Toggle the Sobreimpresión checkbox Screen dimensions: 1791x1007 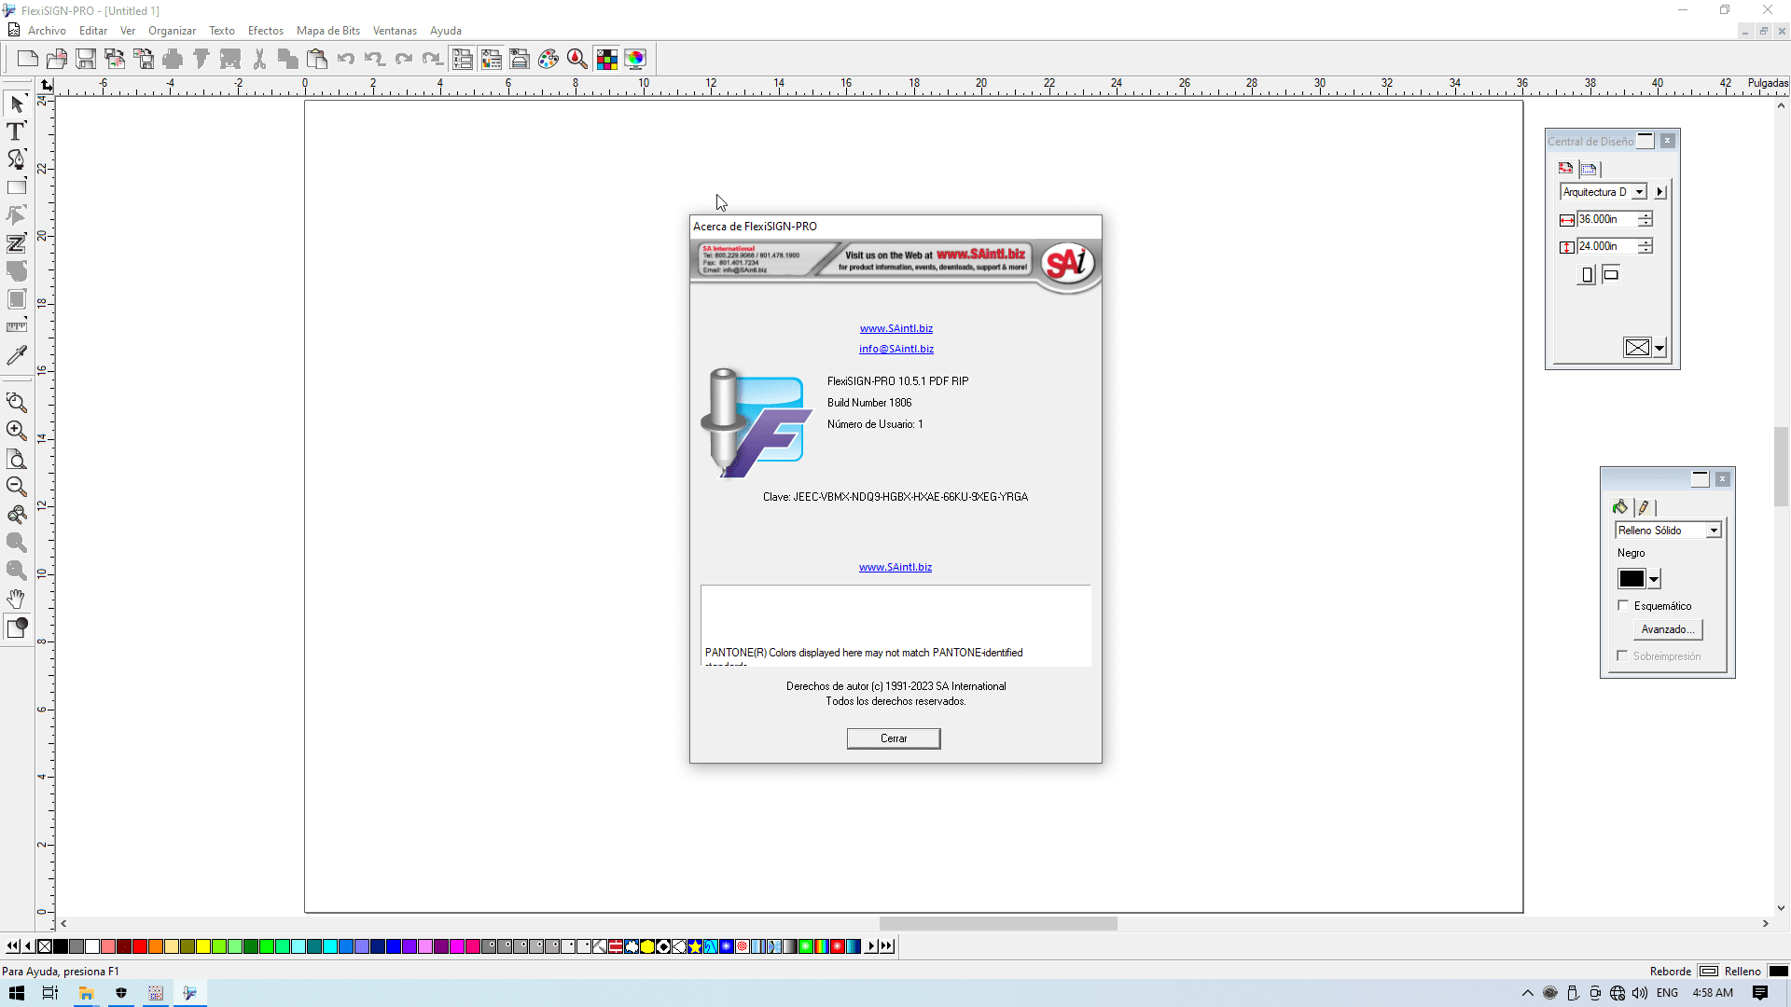[1623, 656]
